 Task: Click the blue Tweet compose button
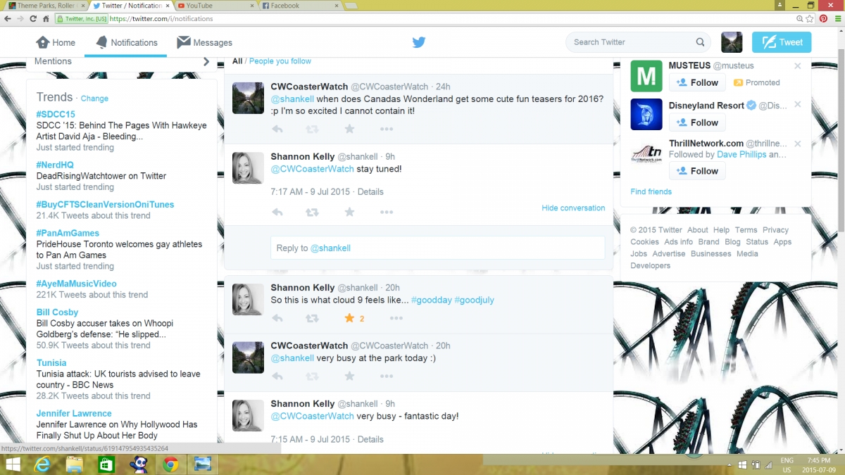[782, 42]
